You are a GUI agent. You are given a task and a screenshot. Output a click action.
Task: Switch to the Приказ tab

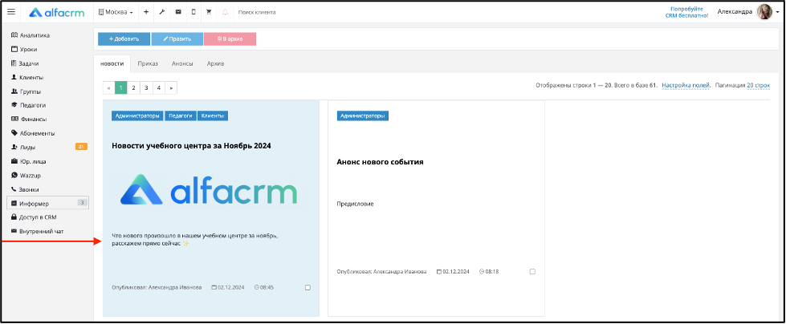[x=148, y=63]
